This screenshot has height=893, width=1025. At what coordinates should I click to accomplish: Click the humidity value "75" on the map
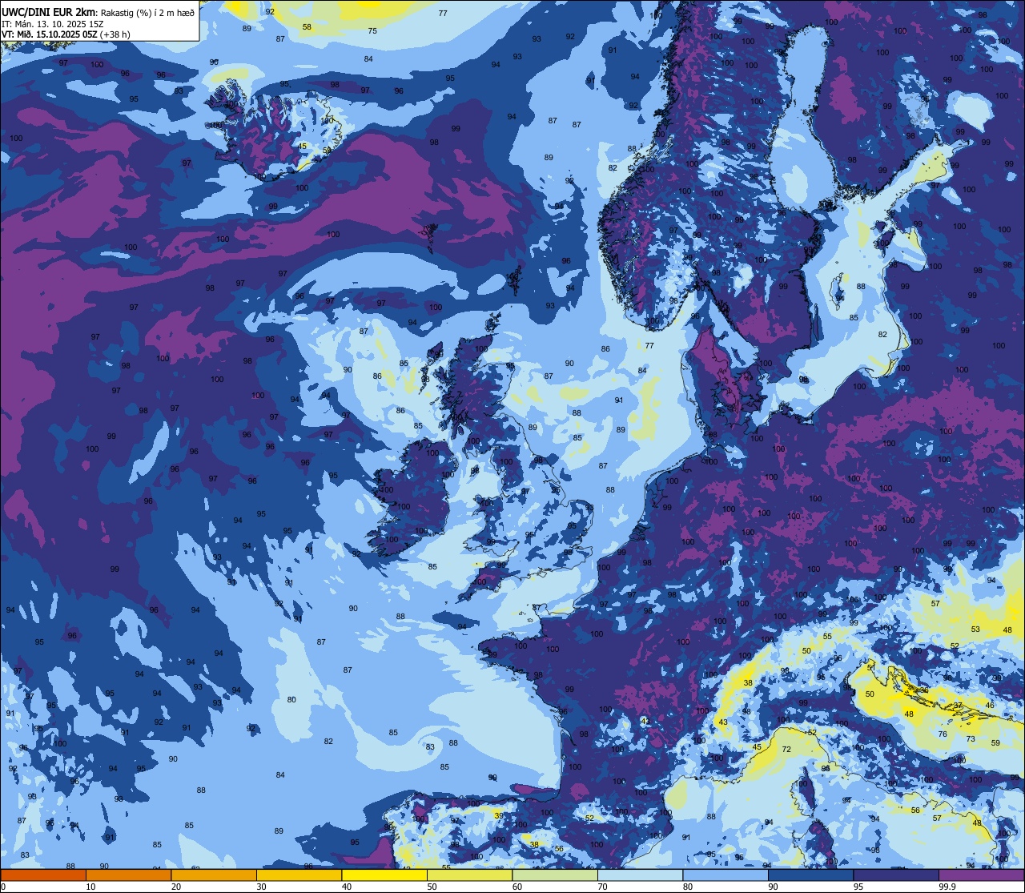point(372,30)
